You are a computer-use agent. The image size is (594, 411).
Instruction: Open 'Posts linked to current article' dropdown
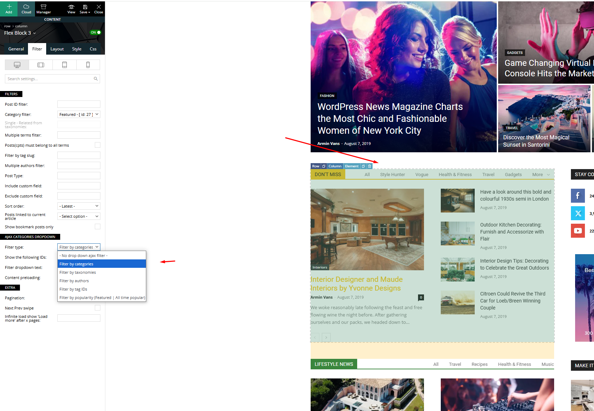point(79,216)
